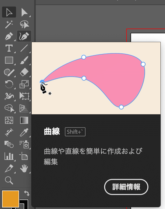Viewport: 165px width, 209px height.
Task: Select the Slice tool
Action: (x=9, y=168)
